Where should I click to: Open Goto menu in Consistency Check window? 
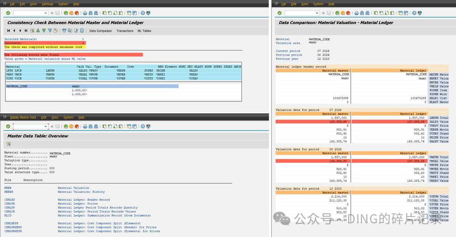[33, 4]
